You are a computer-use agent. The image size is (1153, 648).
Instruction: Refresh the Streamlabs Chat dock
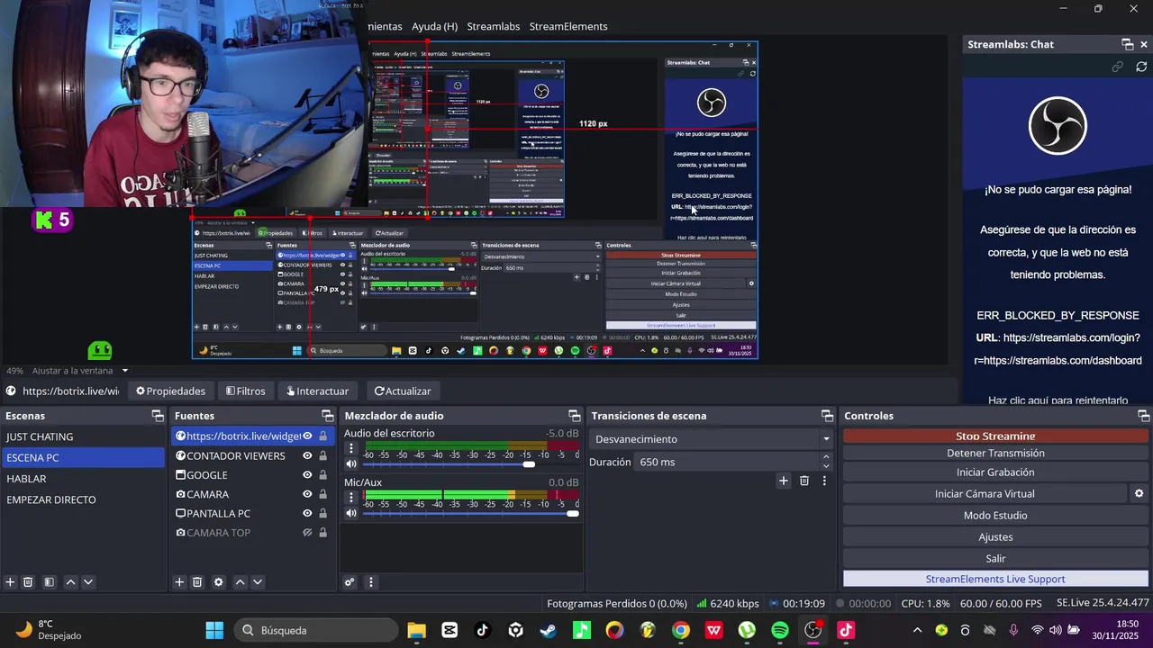click(1141, 67)
